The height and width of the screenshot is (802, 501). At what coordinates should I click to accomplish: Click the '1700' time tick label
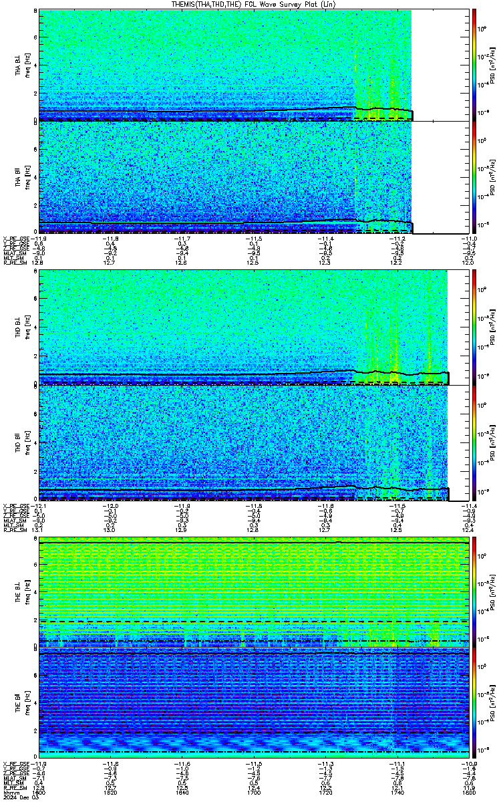click(x=255, y=793)
